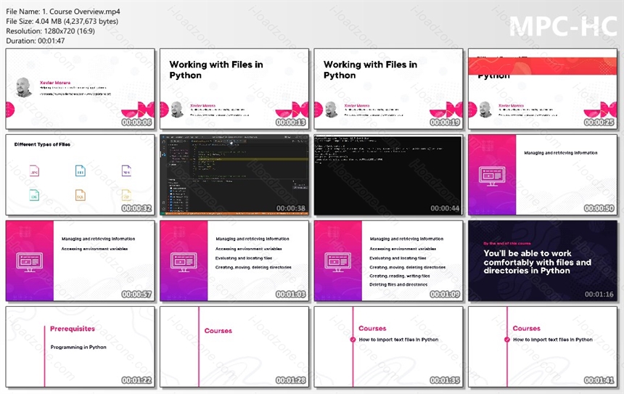Open the last thumbnail at 00:01:41
The width and height of the screenshot is (624, 394).
pos(543,347)
